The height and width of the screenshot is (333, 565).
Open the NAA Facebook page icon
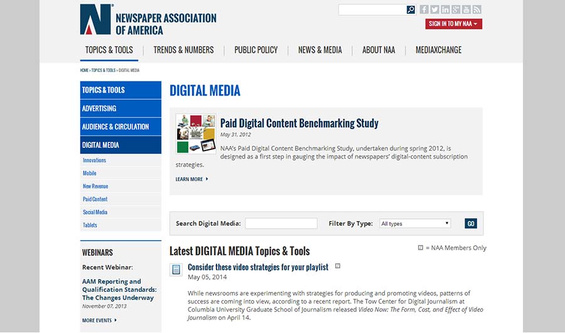[424, 9]
